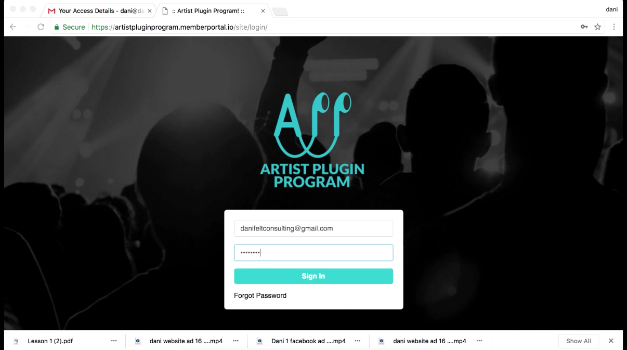Image resolution: width=627 pixels, height=350 pixels.
Task: Click the saved password key icon
Action: click(x=584, y=27)
